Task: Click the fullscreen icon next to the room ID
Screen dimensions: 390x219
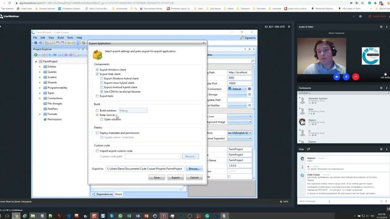Action: point(289,27)
